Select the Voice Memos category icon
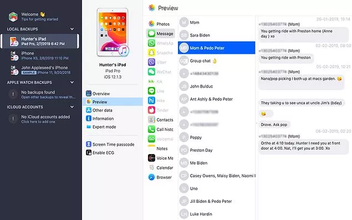The height and width of the screenshot is (220, 352). (x=151, y=158)
